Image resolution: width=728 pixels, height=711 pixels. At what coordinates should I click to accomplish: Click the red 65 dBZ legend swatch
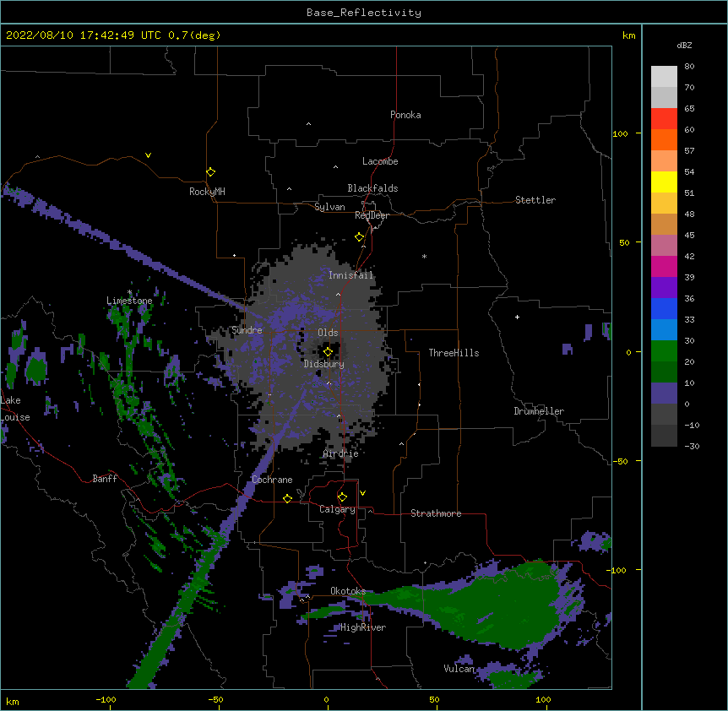point(664,119)
